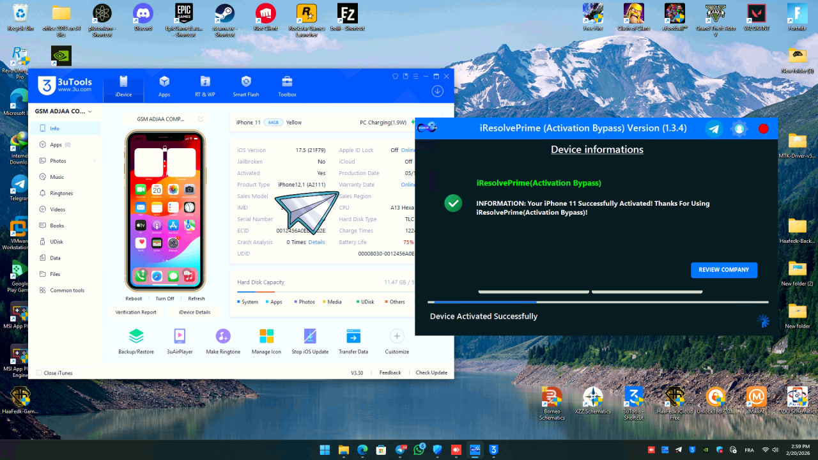Open File Explorer from the taskbar
Image resolution: width=818 pixels, height=460 pixels.
pos(343,450)
